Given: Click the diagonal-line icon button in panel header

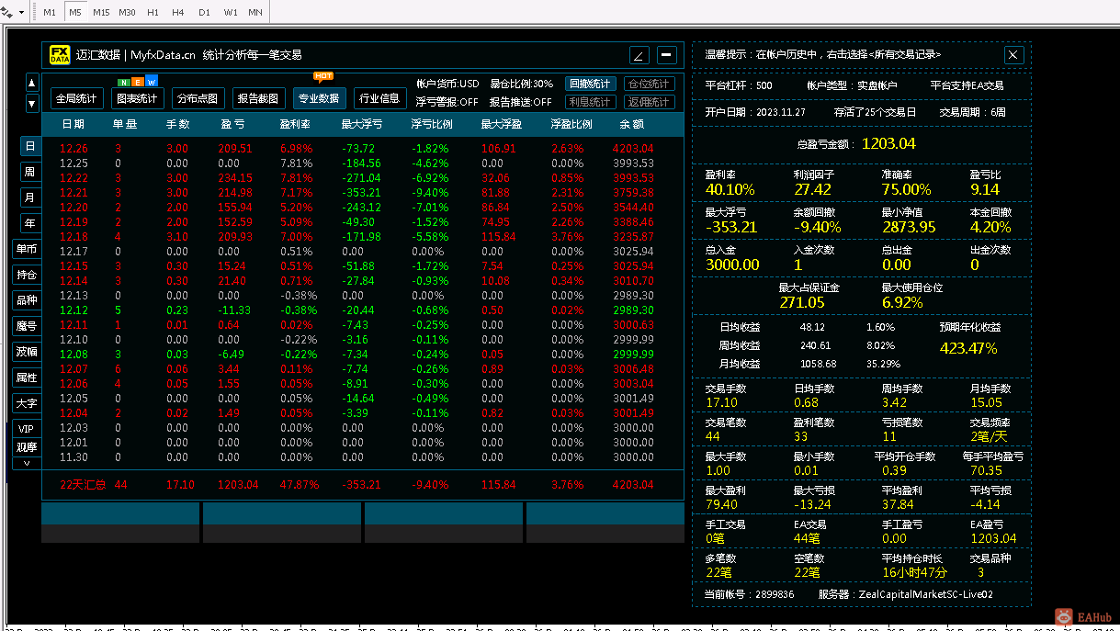Looking at the screenshot, I should click(639, 55).
